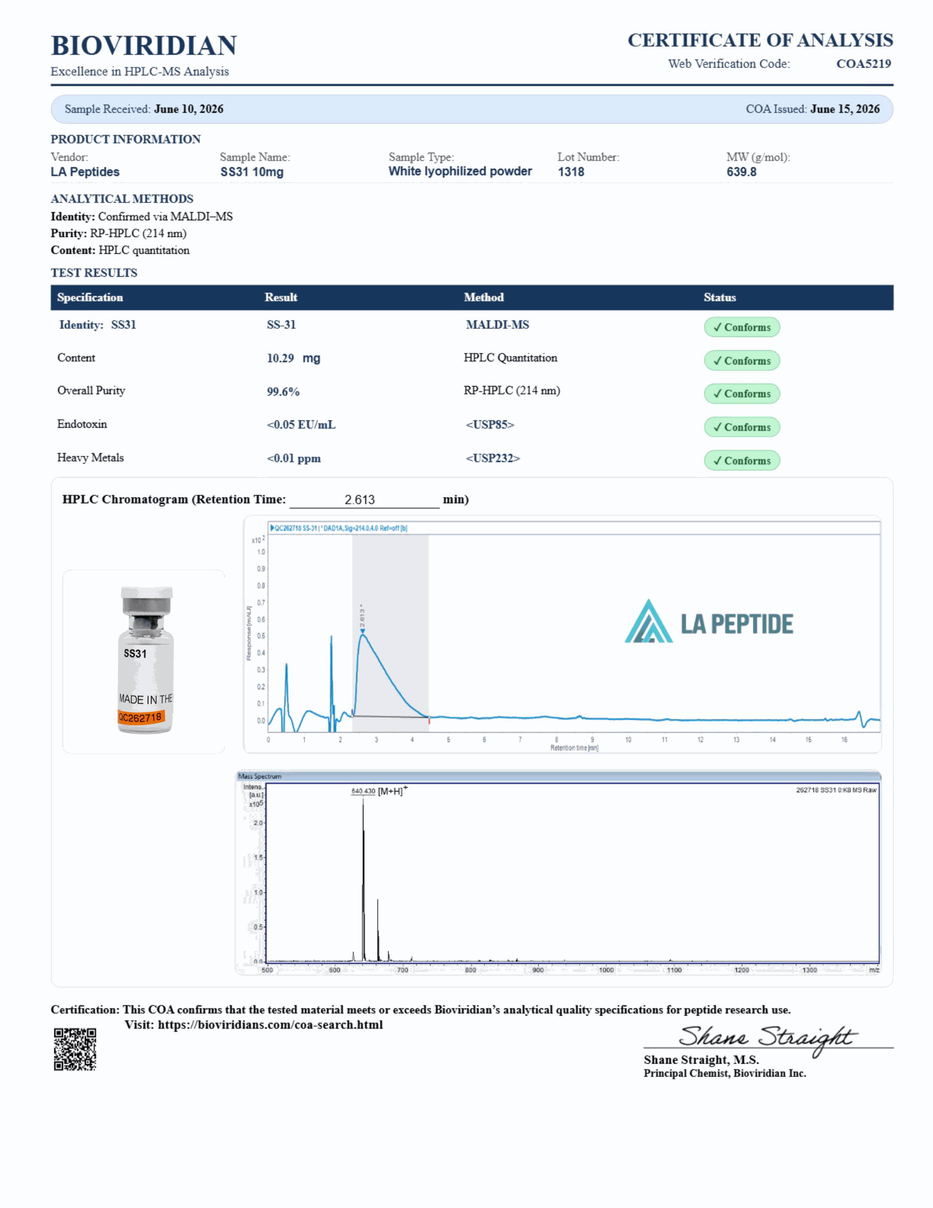Screen dimensions: 933x1208
Task: Click the SS31 vial photo
Action: (x=145, y=661)
